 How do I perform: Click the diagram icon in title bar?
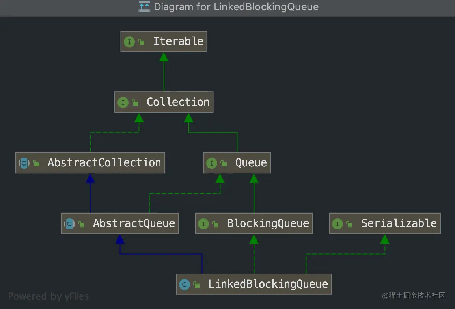[x=144, y=6]
